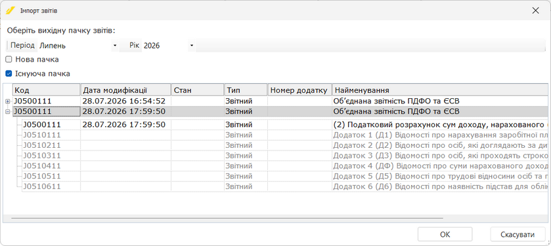Select child row J0500111 Податковий розрахунок
Screen dimensions: 551x246
click(284, 124)
